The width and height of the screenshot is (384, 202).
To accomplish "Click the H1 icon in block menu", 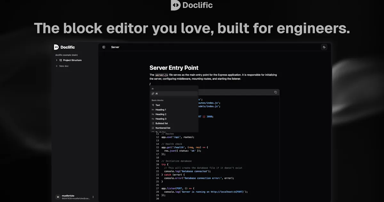I will (x=153, y=110).
